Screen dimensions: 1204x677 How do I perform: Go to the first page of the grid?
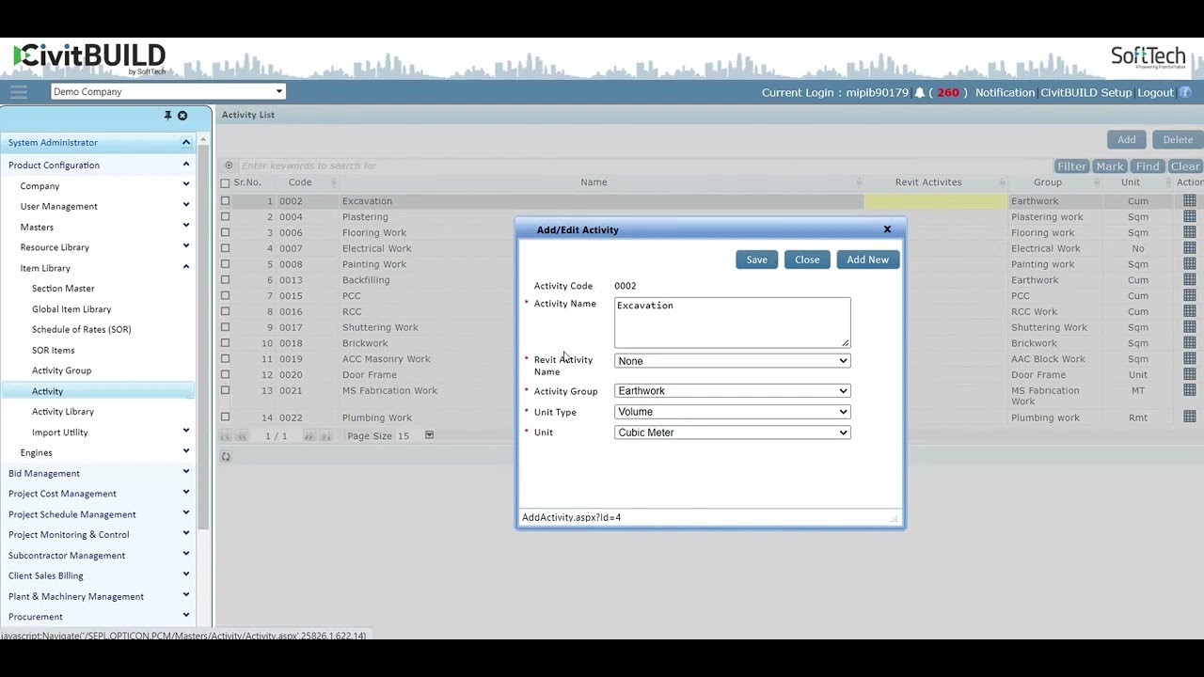point(226,436)
